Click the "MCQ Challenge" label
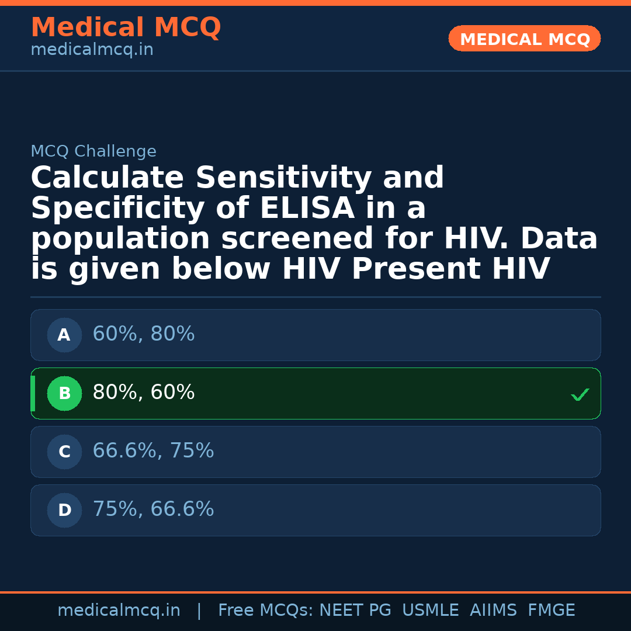631x631 pixels. coord(93,152)
